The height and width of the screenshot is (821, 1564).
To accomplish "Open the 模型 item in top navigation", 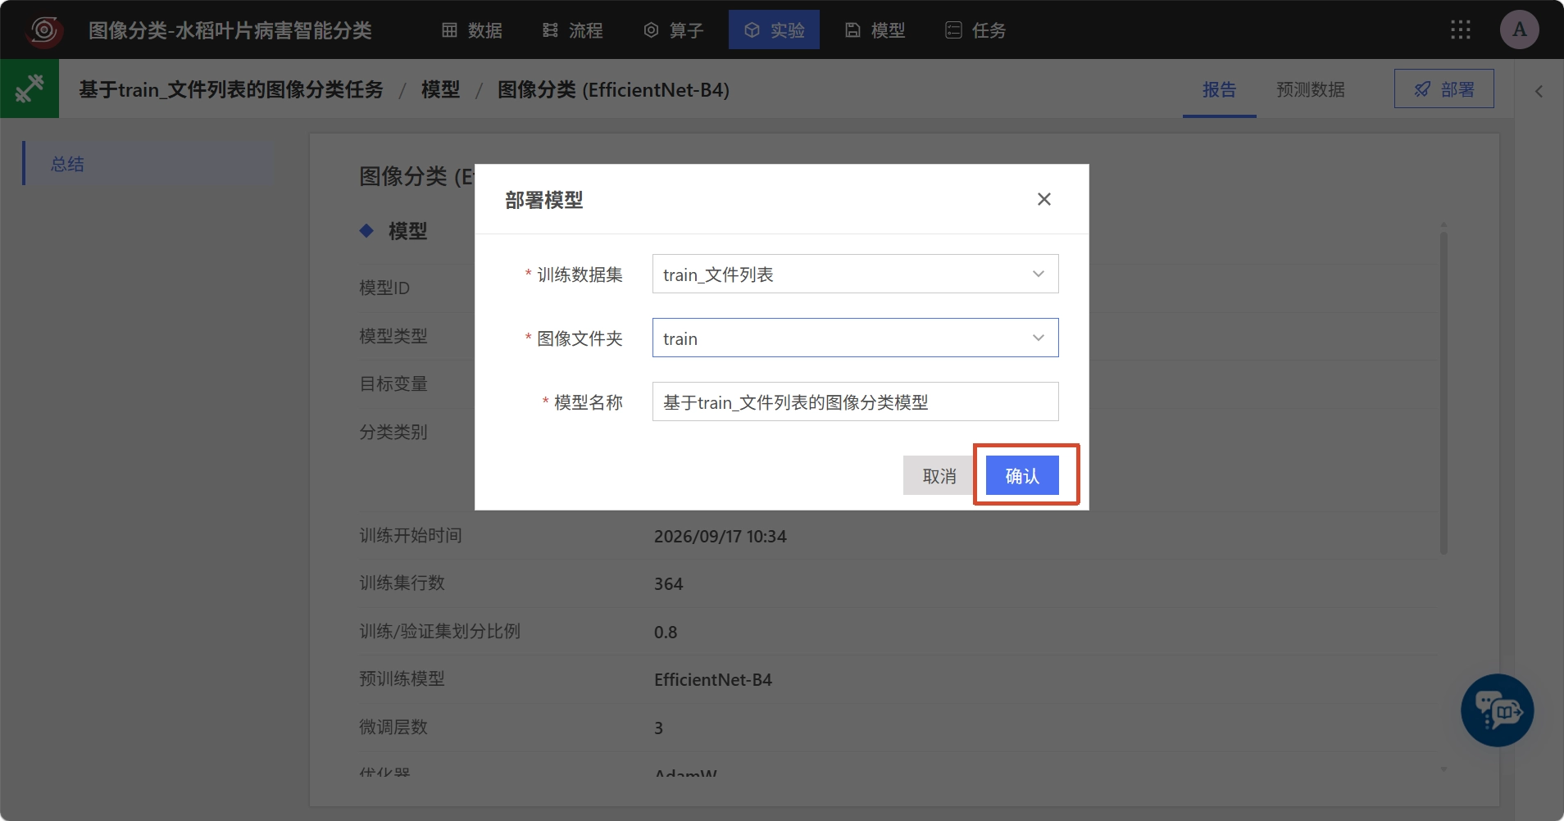I will pos(875,30).
